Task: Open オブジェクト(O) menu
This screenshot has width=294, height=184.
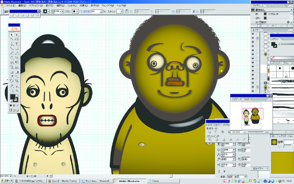Action: point(36,5)
